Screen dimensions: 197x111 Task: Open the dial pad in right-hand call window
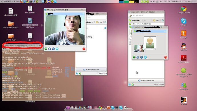click(142, 57)
